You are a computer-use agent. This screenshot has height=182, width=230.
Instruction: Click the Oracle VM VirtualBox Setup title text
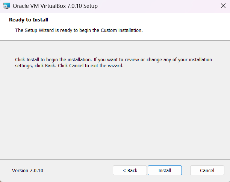click(x=55, y=6)
